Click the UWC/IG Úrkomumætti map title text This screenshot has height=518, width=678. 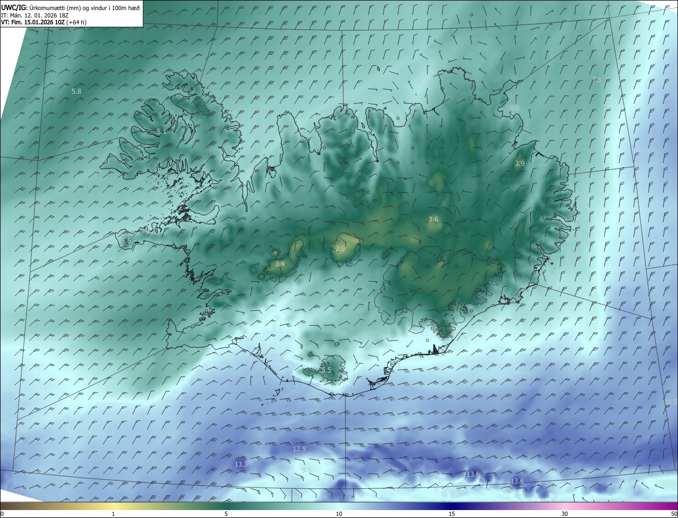[70, 7]
